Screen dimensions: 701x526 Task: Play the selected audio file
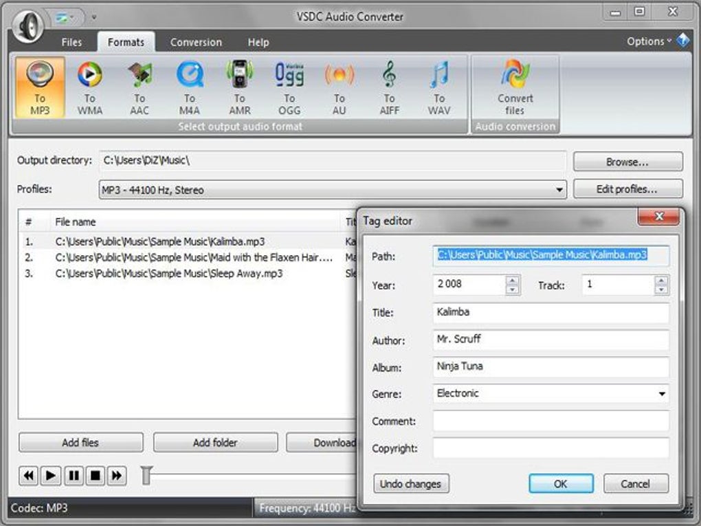[x=51, y=475]
